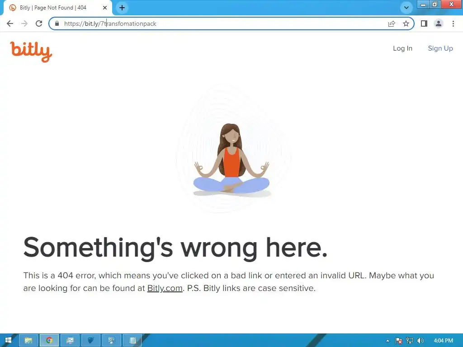The image size is (463, 347).
Task: Open a new tab with plus button
Action: coord(122,8)
